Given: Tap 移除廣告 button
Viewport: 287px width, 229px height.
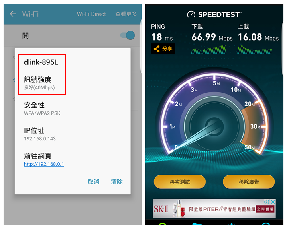Looking at the screenshot, I should pyautogui.click(x=249, y=182).
